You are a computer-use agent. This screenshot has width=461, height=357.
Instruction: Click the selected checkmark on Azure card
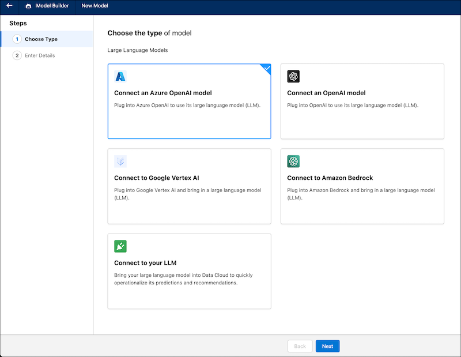pos(267,68)
